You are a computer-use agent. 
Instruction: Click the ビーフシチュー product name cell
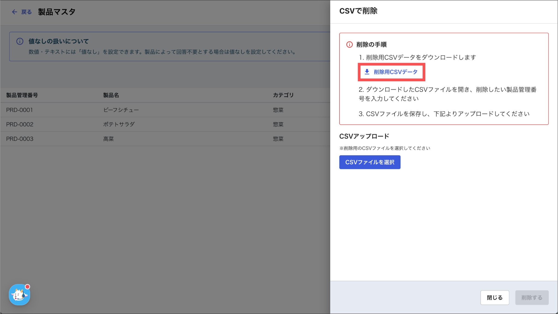(121, 110)
